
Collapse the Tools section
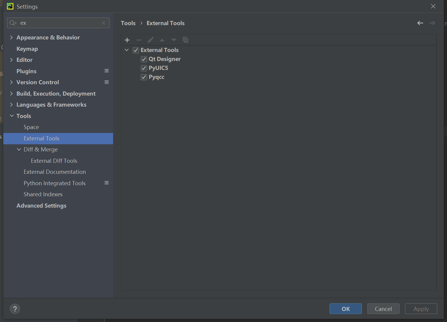[12, 116]
